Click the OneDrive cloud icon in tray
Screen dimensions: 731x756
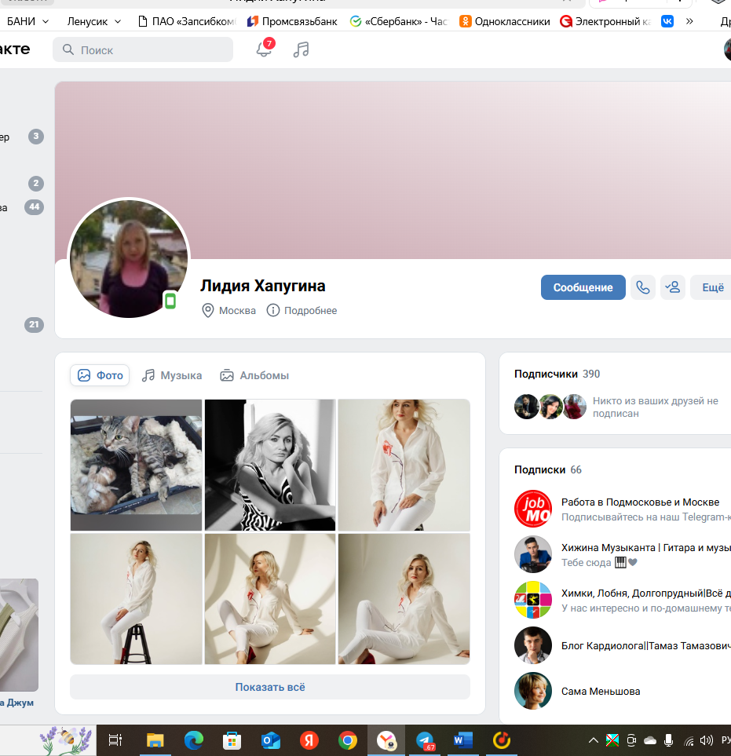[x=650, y=740]
